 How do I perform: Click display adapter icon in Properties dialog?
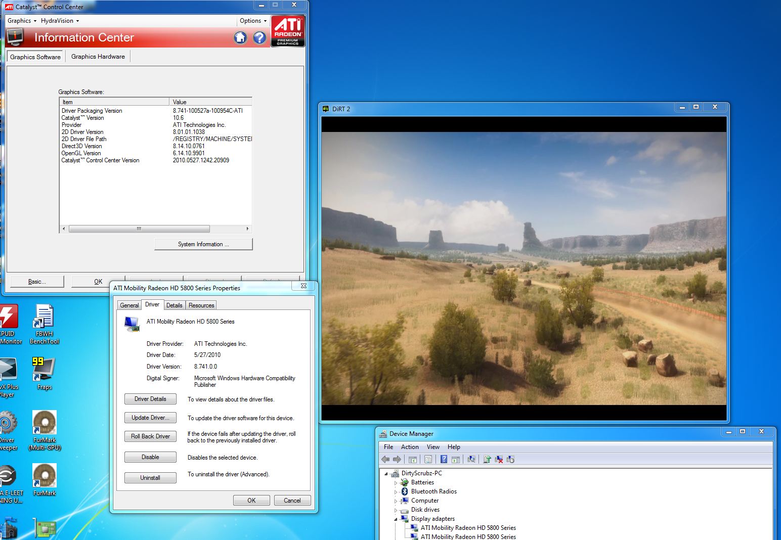(132, 324)
